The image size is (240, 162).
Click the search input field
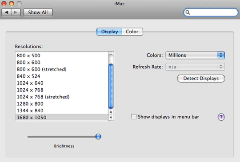211,12
